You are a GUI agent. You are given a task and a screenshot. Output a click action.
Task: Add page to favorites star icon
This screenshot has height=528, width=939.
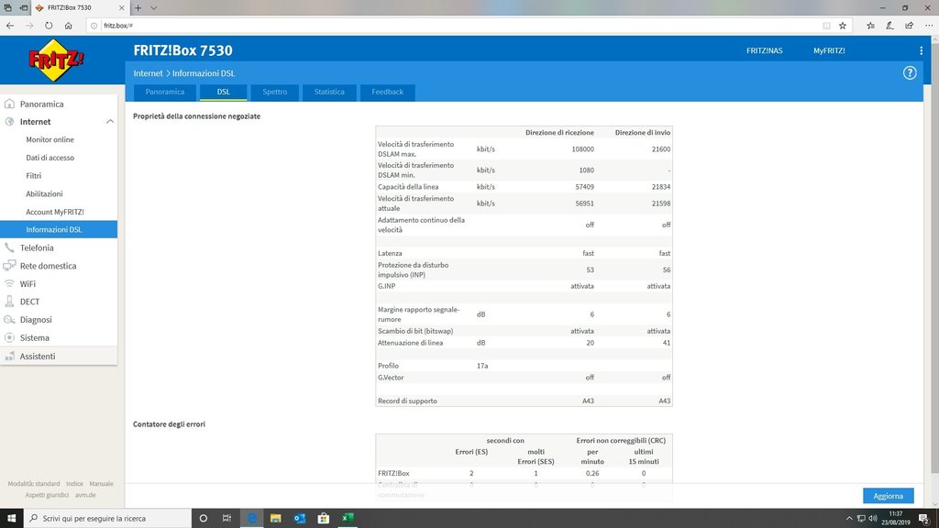click(x=843, y=26)
